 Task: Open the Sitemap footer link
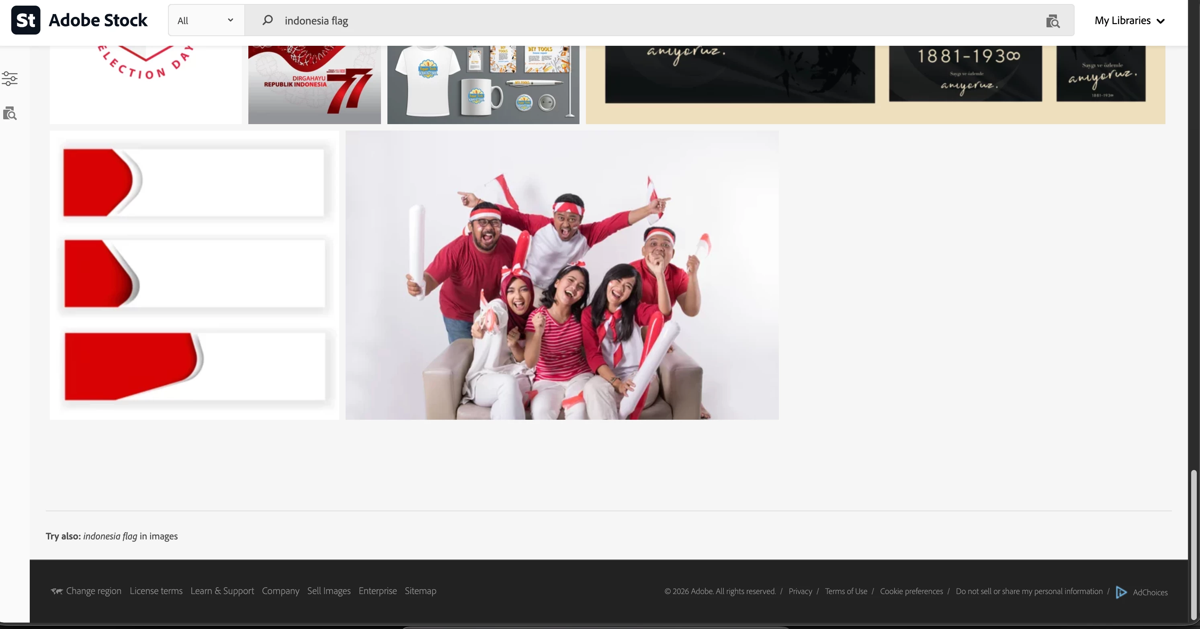(420, 591)
